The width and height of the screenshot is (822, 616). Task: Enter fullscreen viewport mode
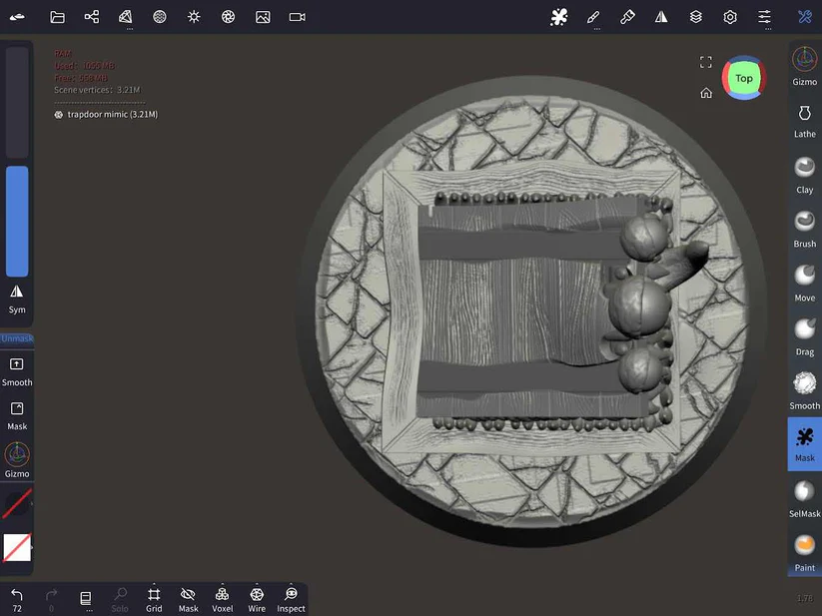point(706,62)
